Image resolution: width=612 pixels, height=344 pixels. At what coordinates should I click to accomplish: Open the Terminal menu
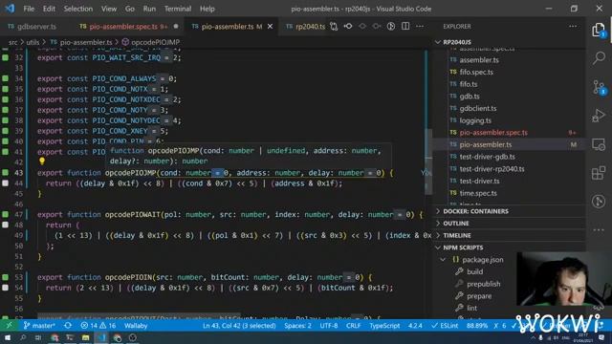178,9
